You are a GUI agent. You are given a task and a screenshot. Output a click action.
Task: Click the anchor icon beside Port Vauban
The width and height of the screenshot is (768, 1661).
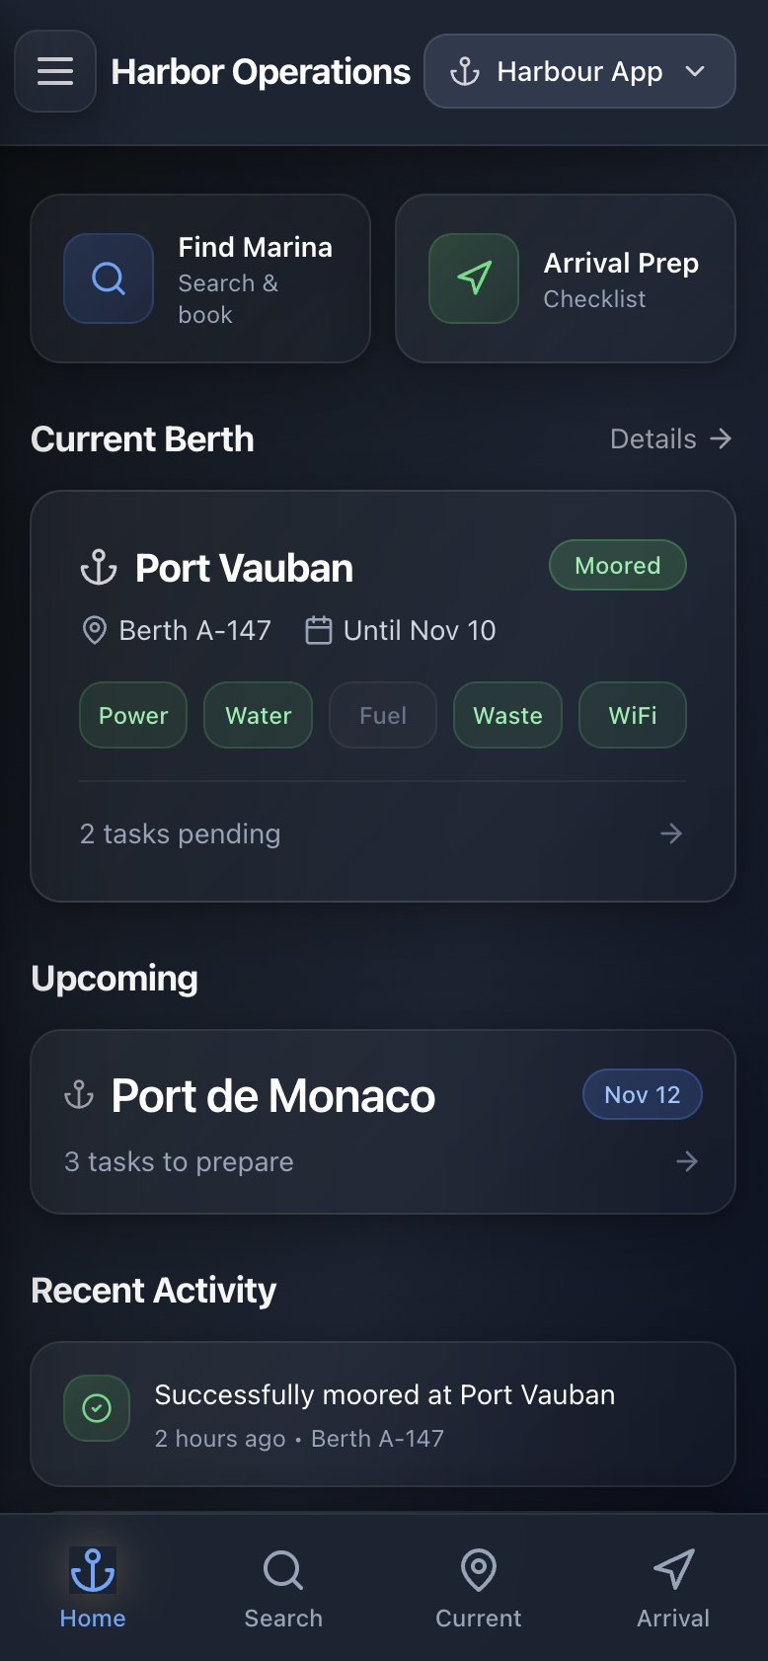pos(99,568)
